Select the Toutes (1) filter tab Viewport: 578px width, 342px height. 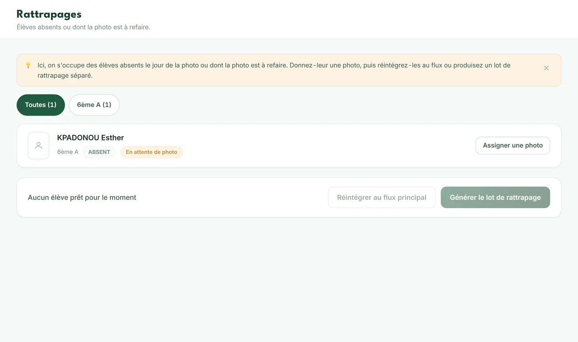[41, 105]
